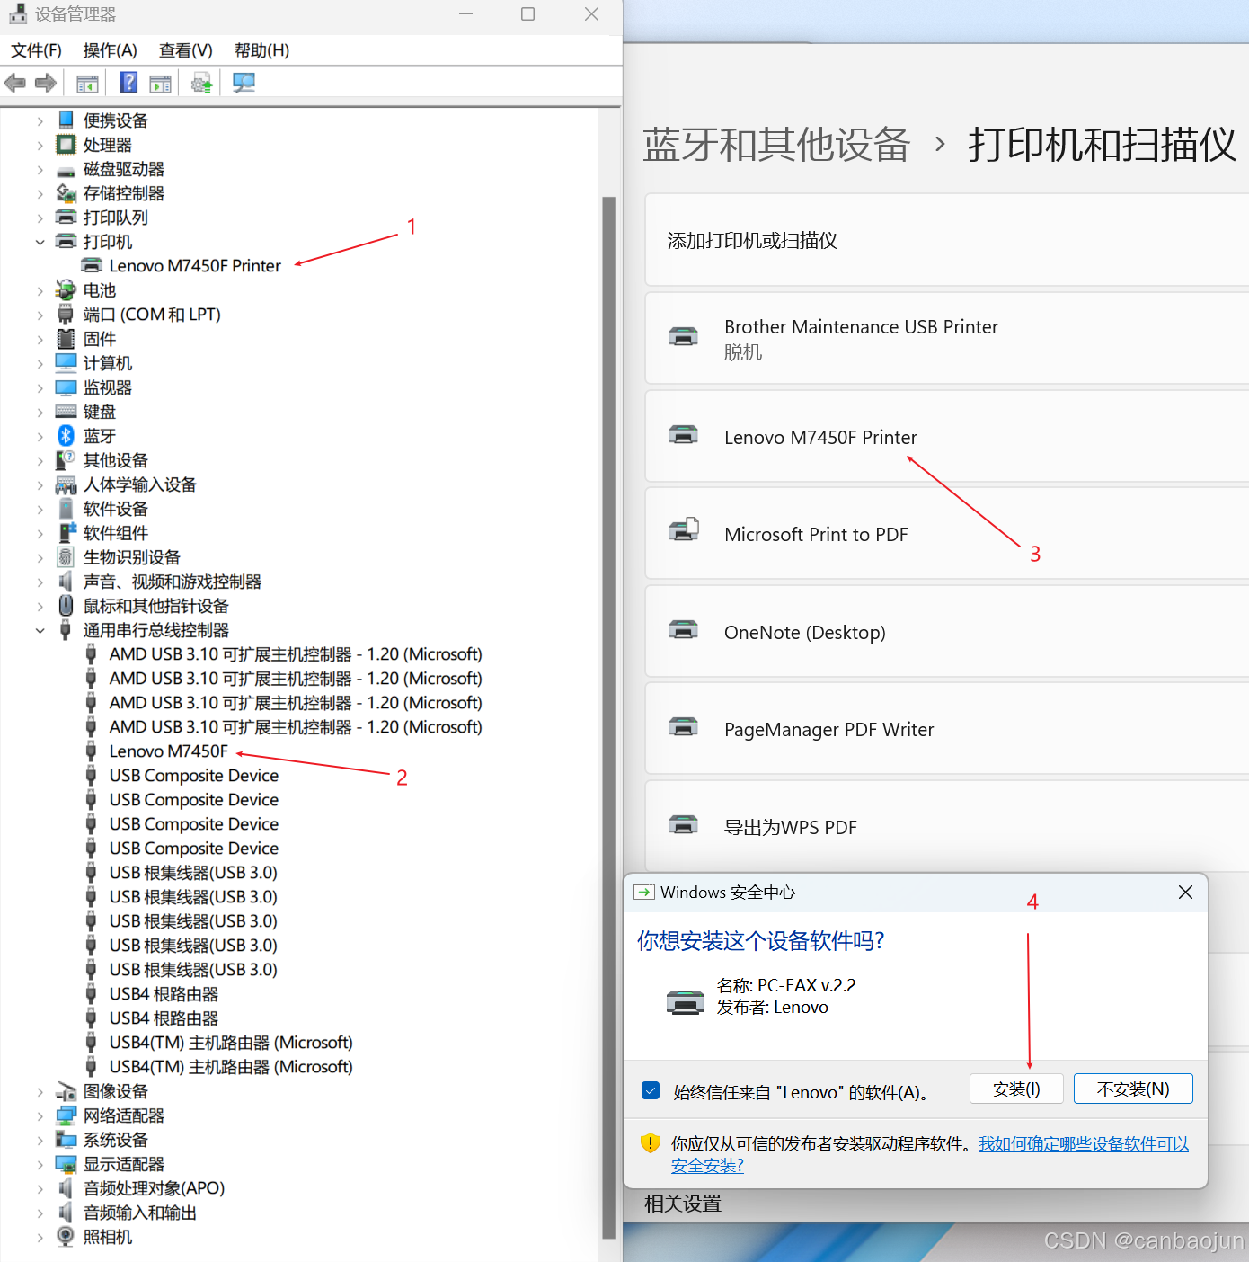Click the Back arrow toolbar icon
Viewport: 1249px width, 1262px height.
point(15,84)
